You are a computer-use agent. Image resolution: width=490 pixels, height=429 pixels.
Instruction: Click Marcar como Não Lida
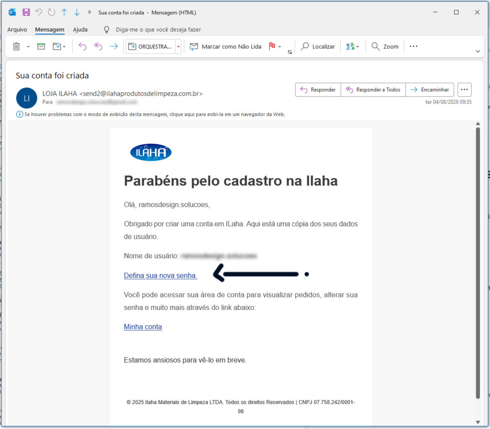coord(225,46)
